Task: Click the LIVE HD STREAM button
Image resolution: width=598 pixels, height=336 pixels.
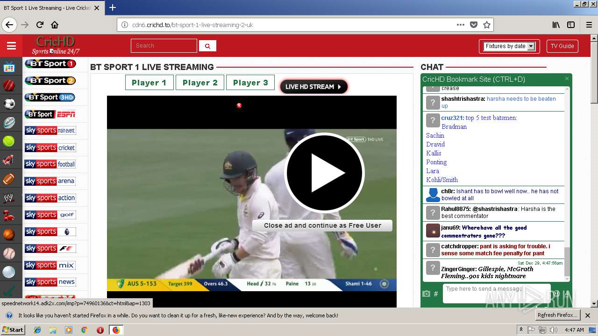Action: pyautogui.click(x=313, y=86)
